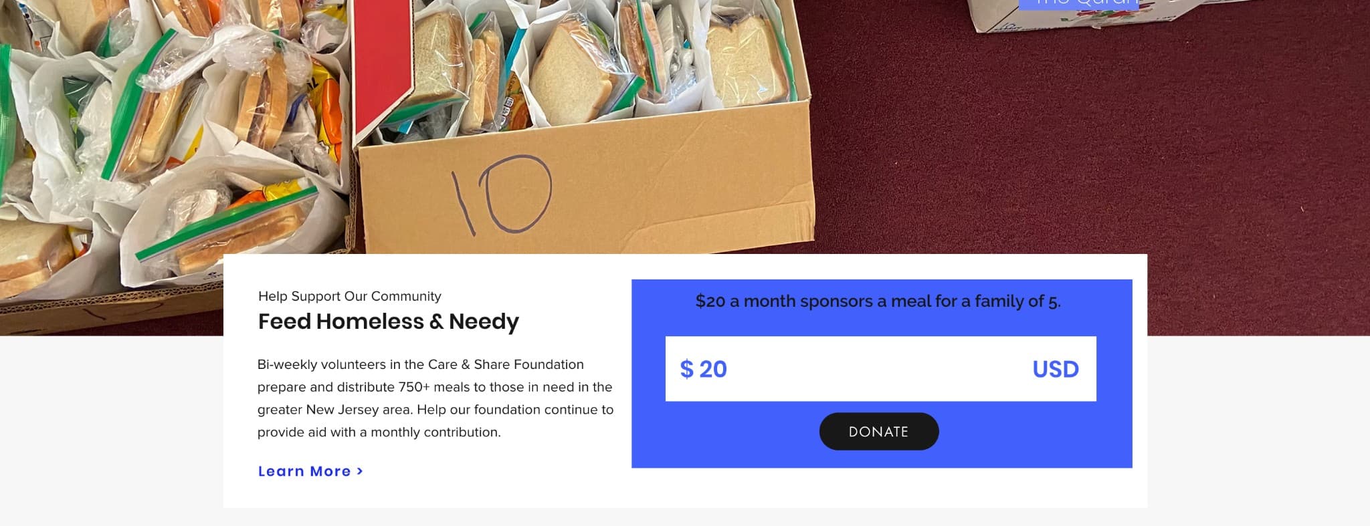This screenshot has width=1370, height=526.
Task: Open the Learn More link
Action: click(x=305, y=471)
